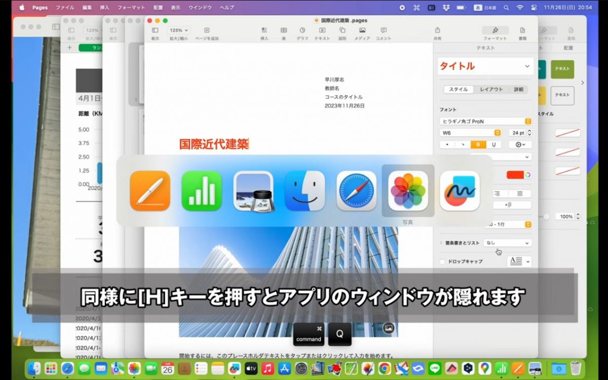
Task: Open the line spacing 1行 dropdown
Action: (x=508, y=224)
